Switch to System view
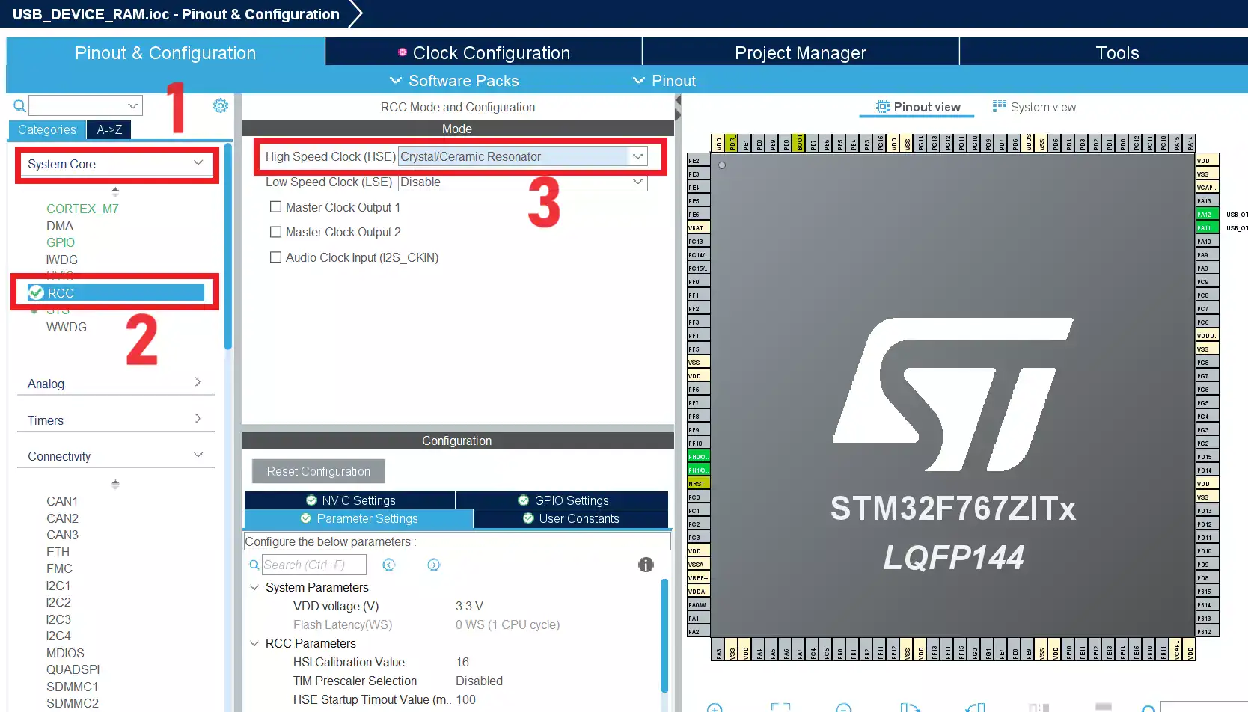Viewport: 1248px width, 712px height. [1034, 107]
